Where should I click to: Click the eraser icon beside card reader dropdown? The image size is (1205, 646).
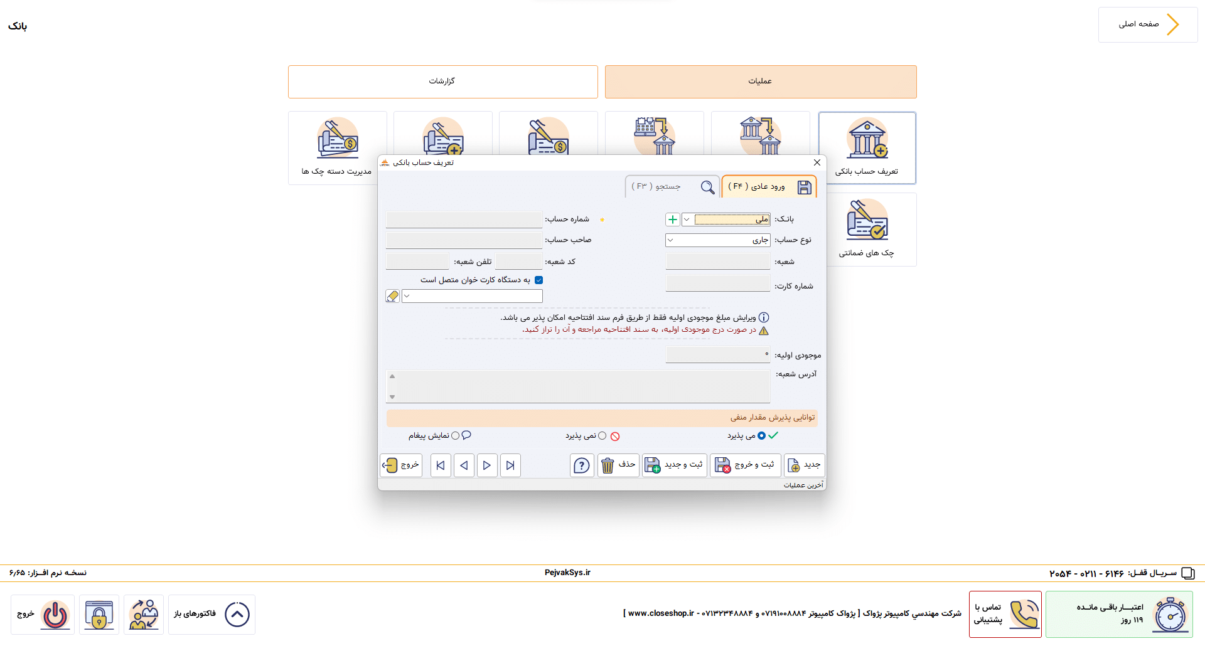392,296
